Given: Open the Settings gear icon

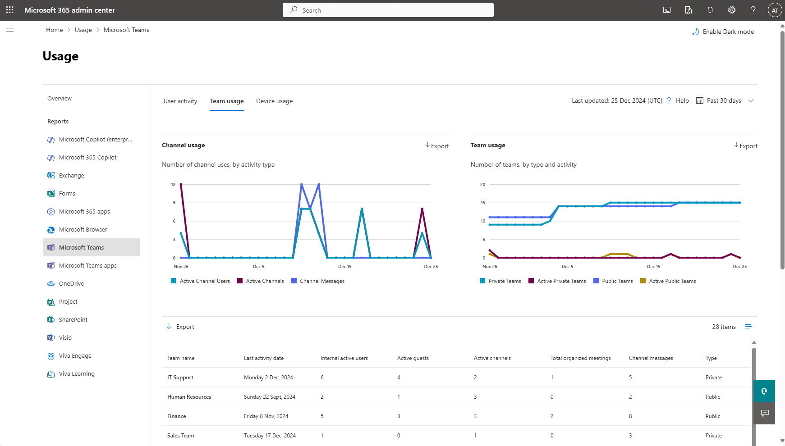Looking at the screenshot, I should pyautogui.click(x=731, y=9).
